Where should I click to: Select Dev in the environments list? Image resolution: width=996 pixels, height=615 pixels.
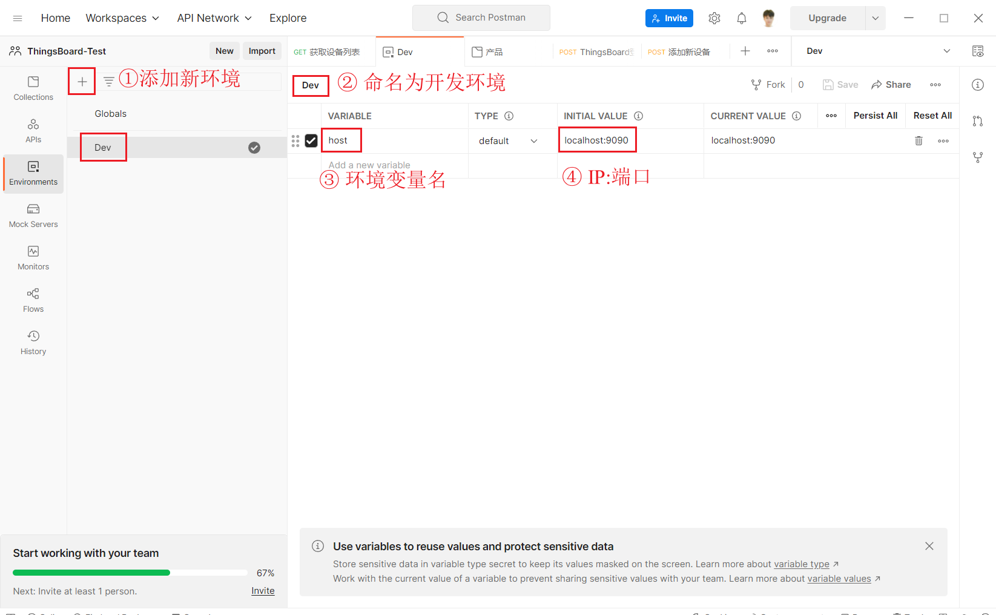177,148
